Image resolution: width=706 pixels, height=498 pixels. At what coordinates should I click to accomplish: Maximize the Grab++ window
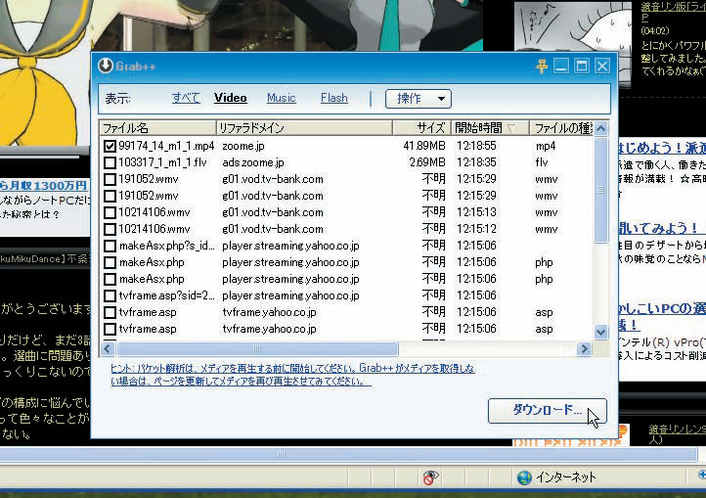pyautogui.click(x=582, y=67)
